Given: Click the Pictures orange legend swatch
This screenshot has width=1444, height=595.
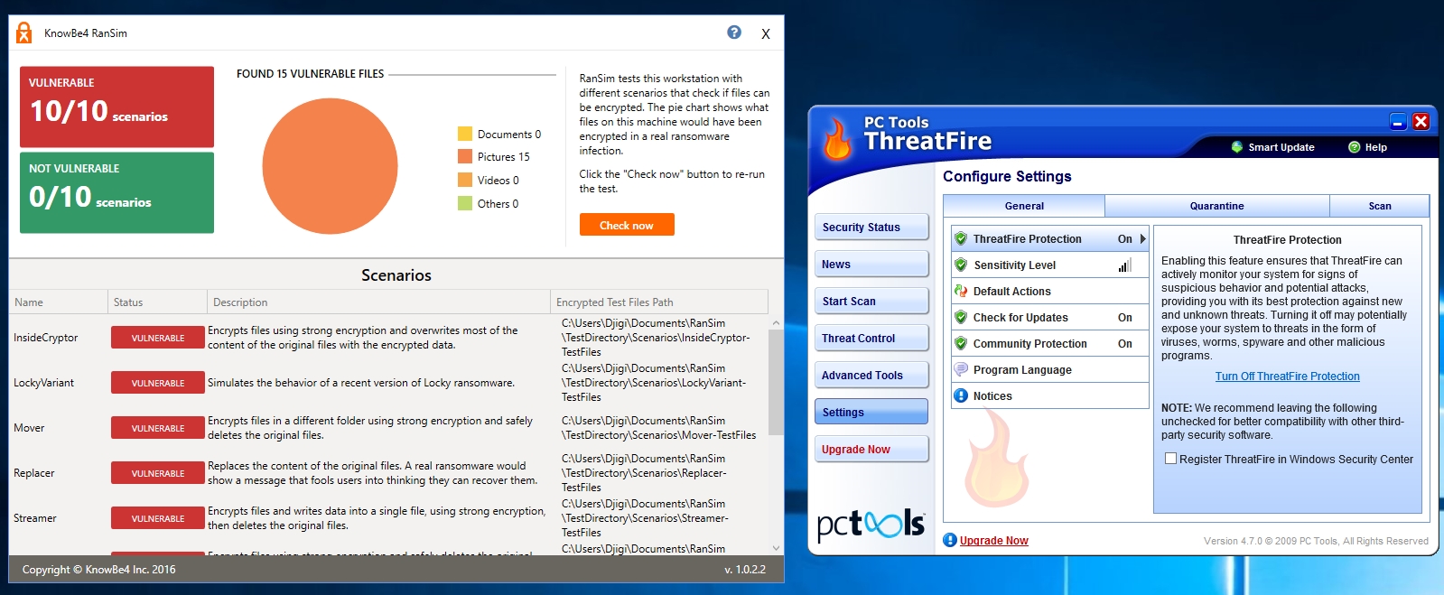Looking at the screenshot, I should [x=465, y=156].
